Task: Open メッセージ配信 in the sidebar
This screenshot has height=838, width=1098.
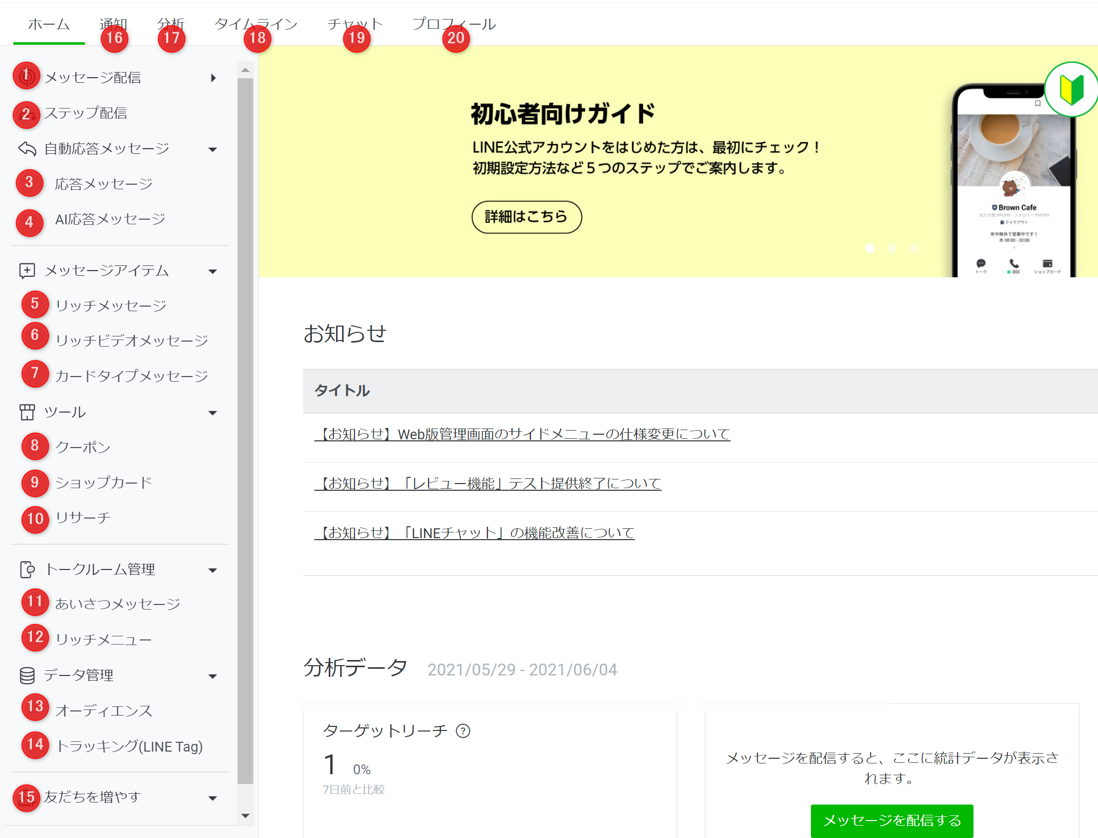Action: [x=93, y=78]
